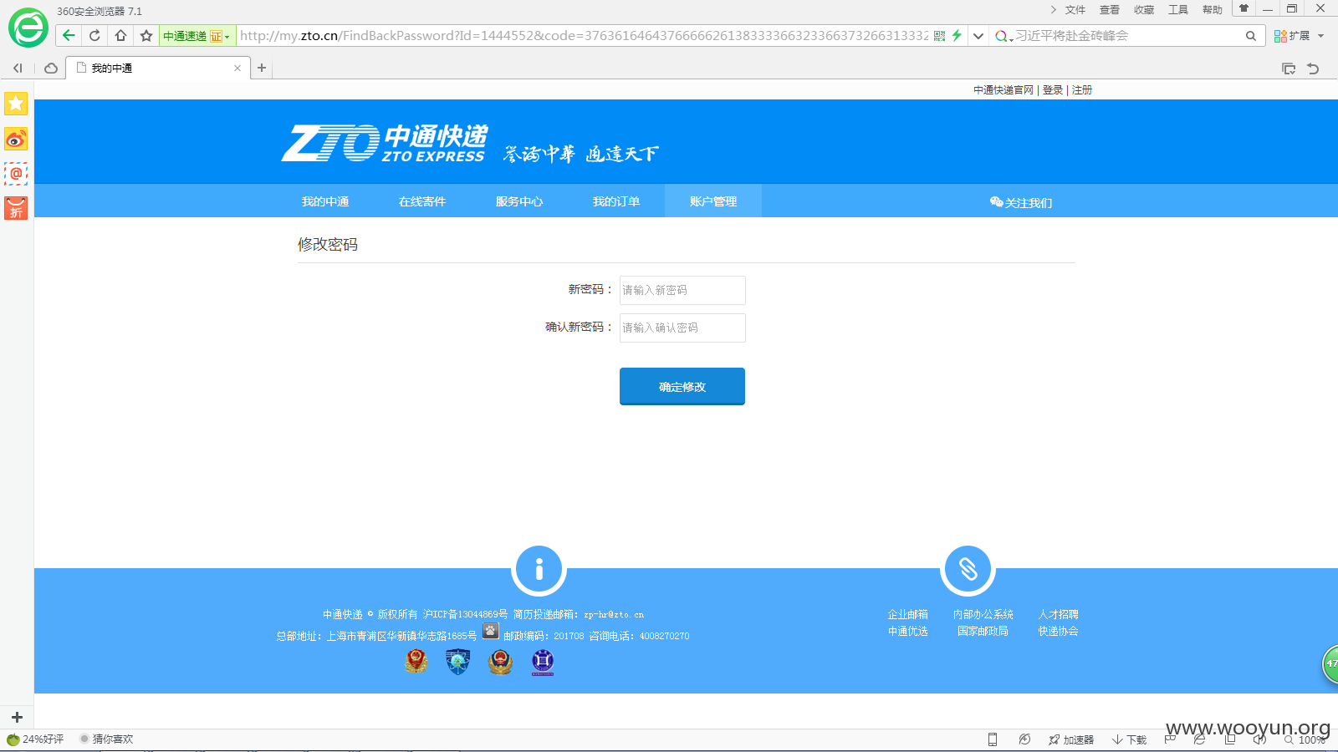This screenshot has width=1338, height=752.
Task: Open the 帮助 menu
Action: [1213, 10]
